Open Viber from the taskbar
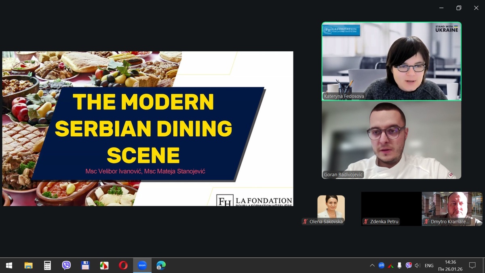Screen dimensions: 485x273 (x=66, y=265)
